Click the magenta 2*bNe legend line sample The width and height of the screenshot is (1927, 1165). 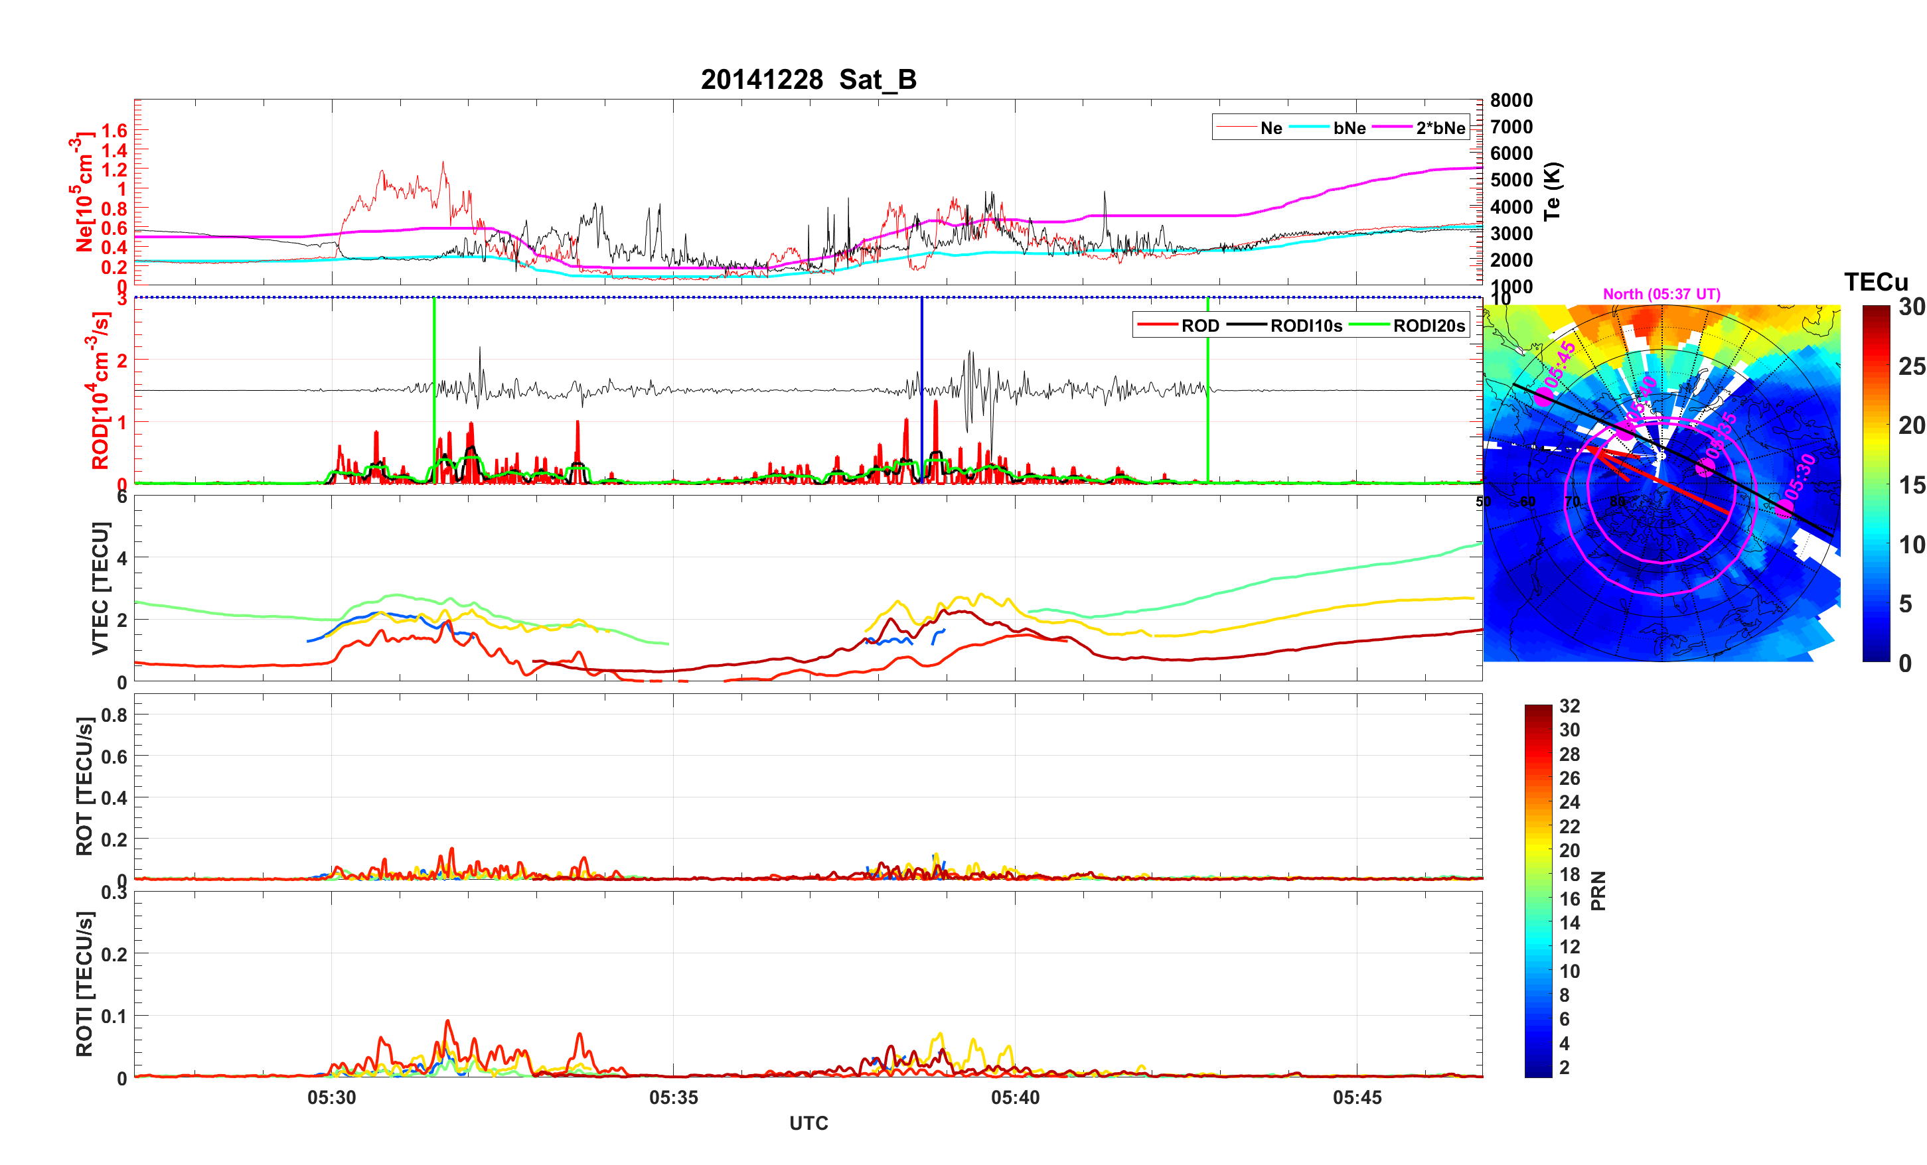[1392, 127]
